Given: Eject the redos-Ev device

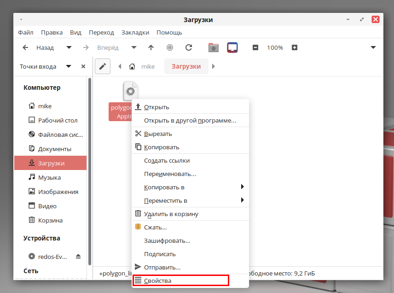Looking at the screenshot, I should (78, 256).
